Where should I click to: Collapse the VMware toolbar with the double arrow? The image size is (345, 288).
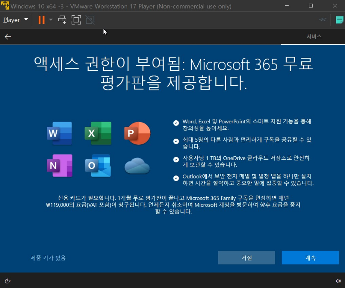pyautogui.click(x=322, y=20)
